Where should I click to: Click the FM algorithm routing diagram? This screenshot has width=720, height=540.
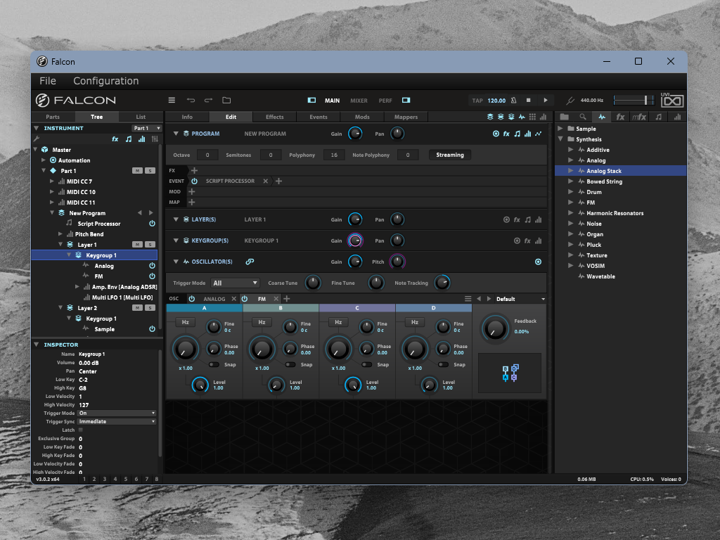point(510,373)
